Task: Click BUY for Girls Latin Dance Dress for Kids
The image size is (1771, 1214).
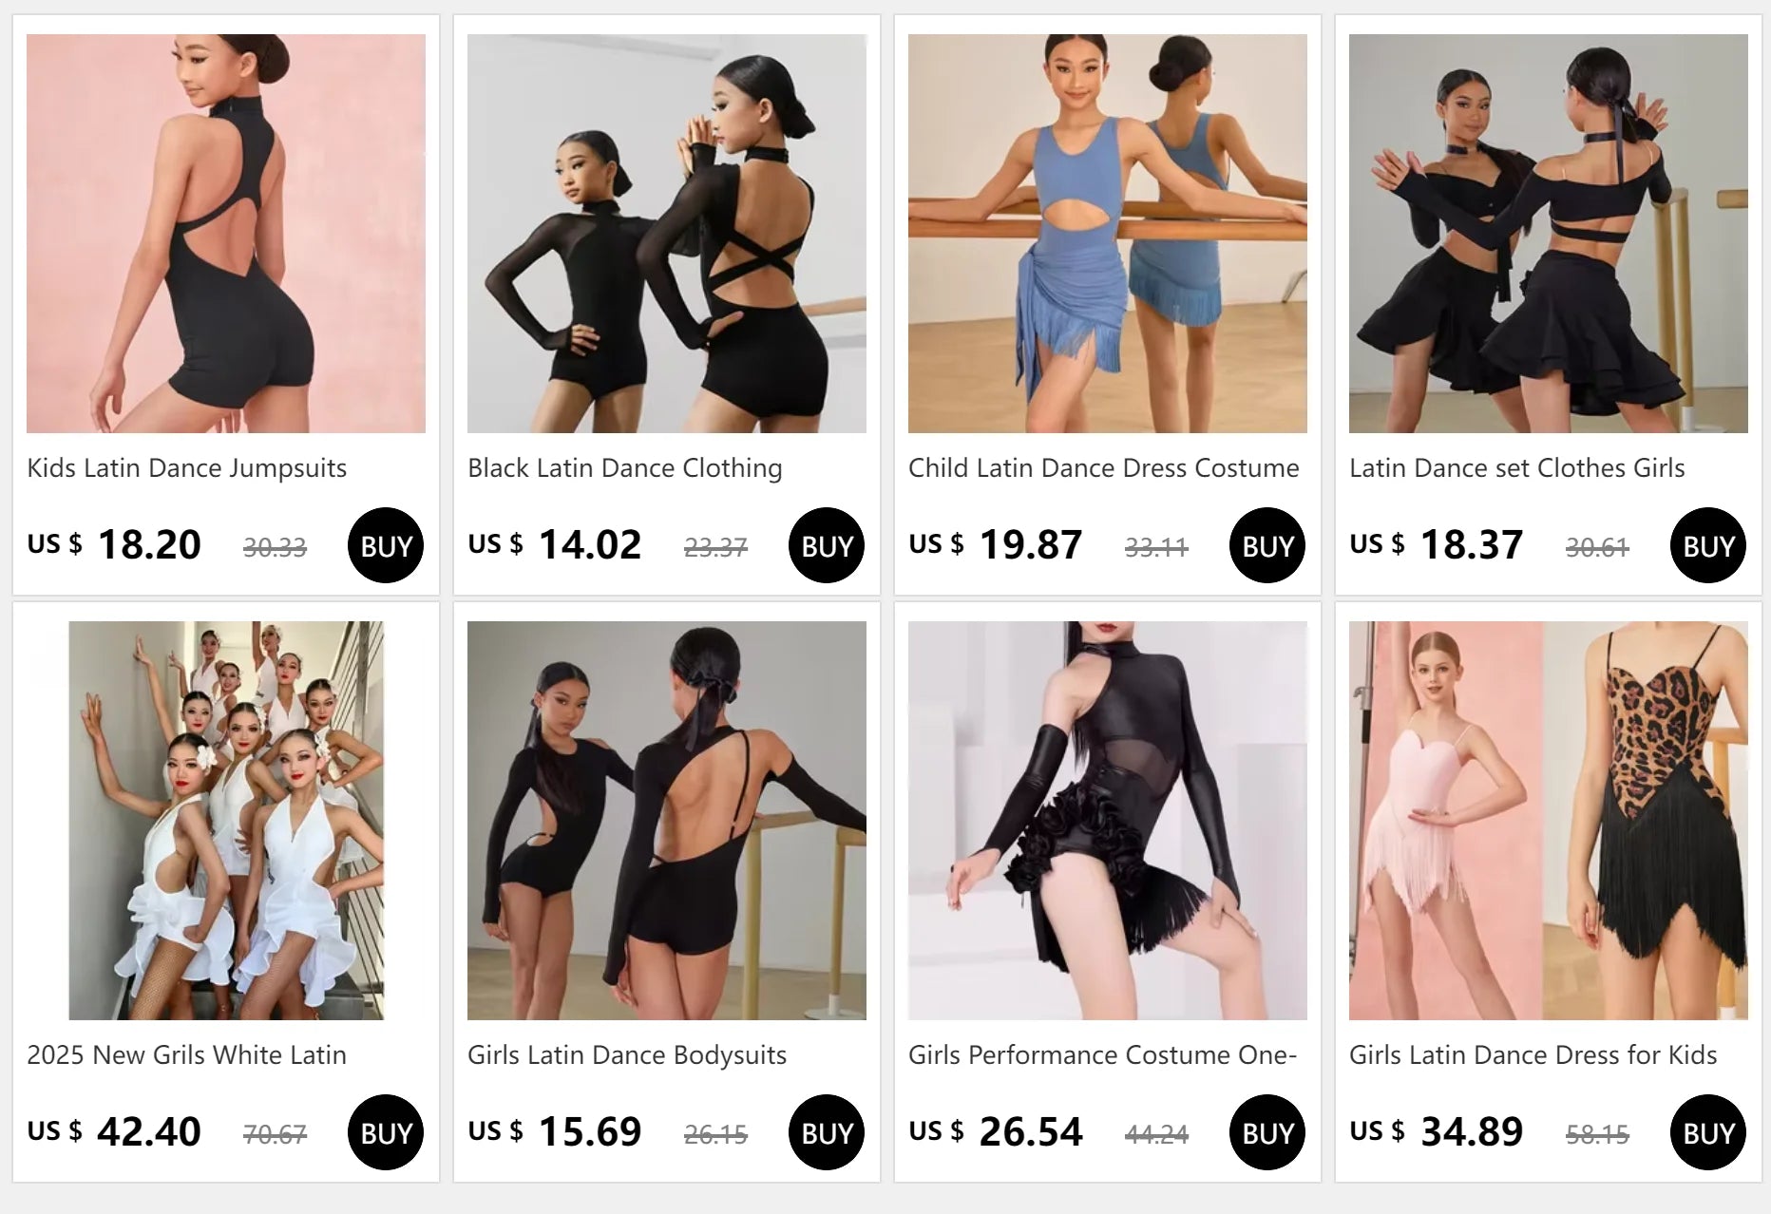Action: point(1708,1132)
